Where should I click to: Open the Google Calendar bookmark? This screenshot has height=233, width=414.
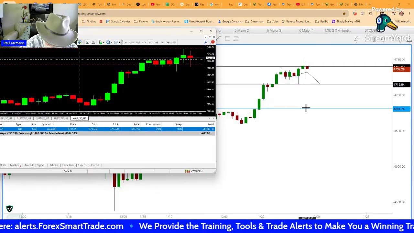coord(118,22)
